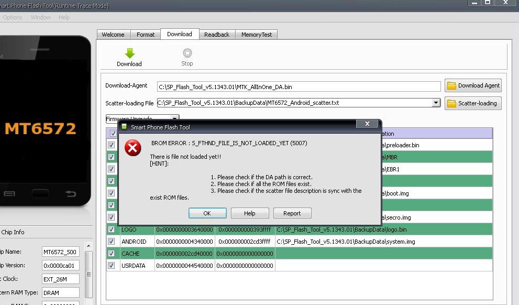The height and width of the screenshot is (305, 519).
Task: Click the Scatter-loading folder button
Action: 473,103
